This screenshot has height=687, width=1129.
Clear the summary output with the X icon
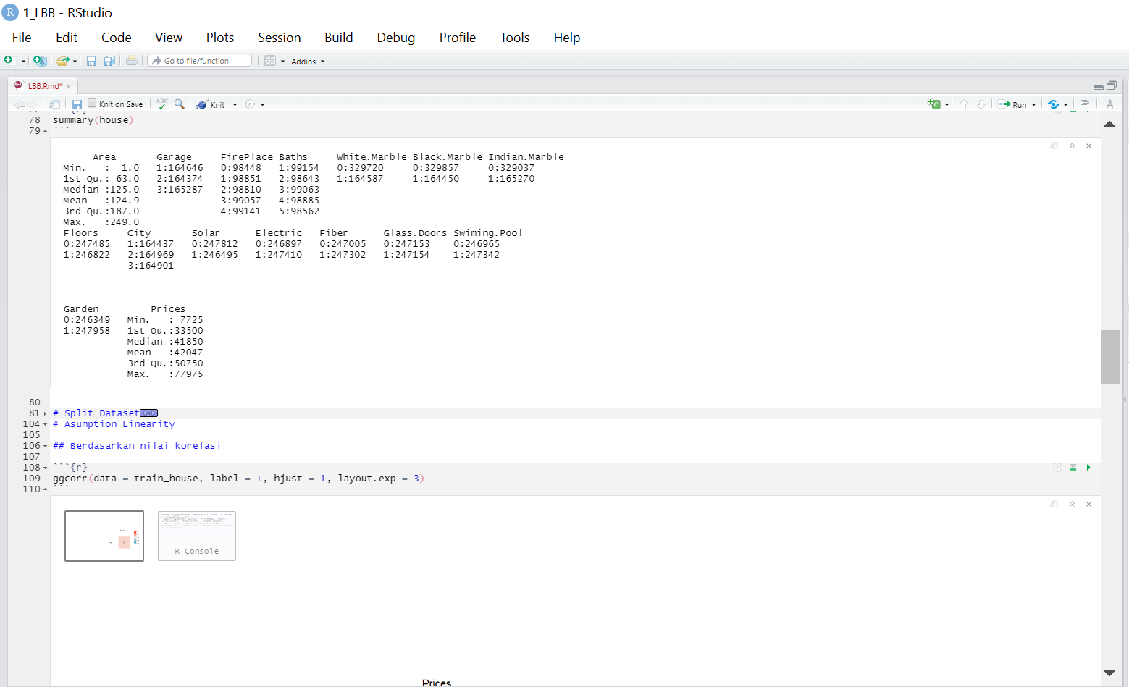1088,146
